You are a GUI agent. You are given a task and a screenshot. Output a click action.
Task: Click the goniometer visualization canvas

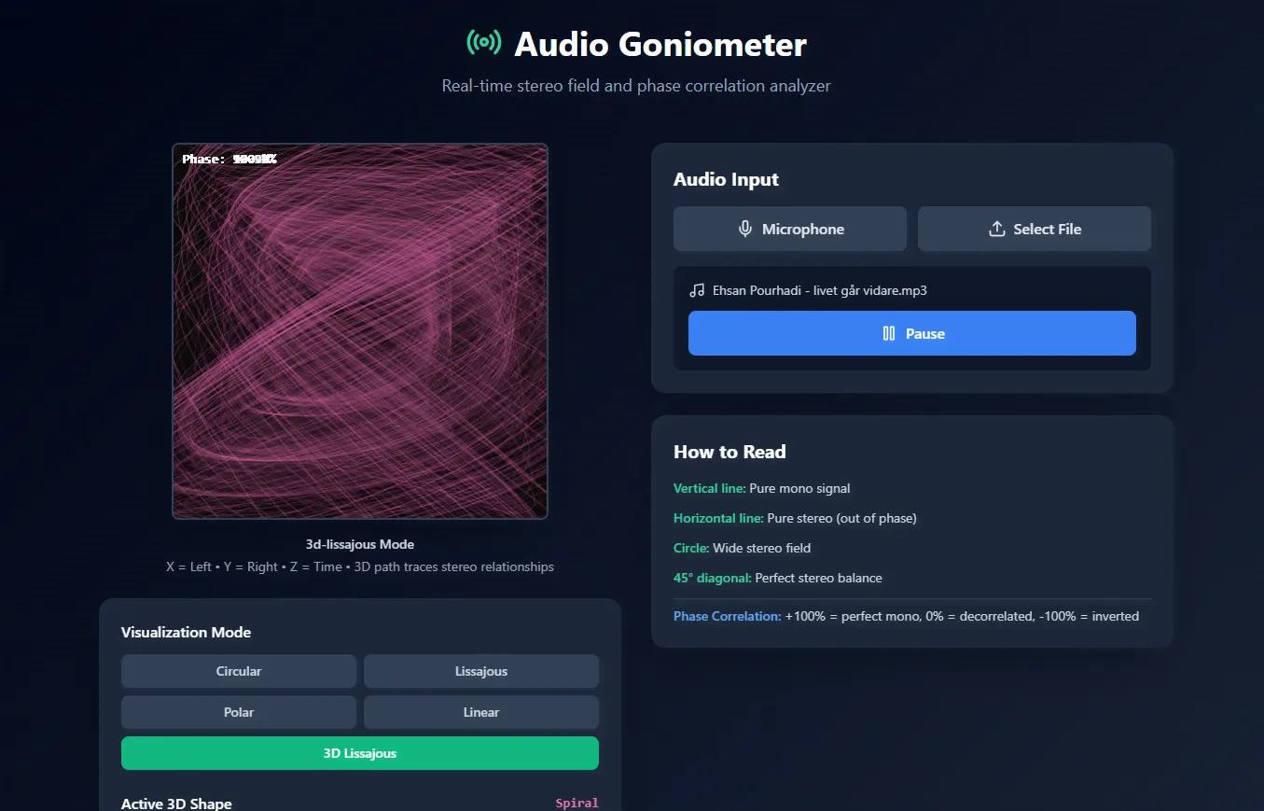coord(360,330)
